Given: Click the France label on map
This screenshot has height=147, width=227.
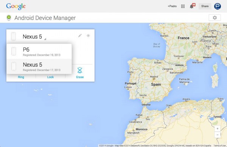Looking at the screenshot, I should [x=183, y=38].
